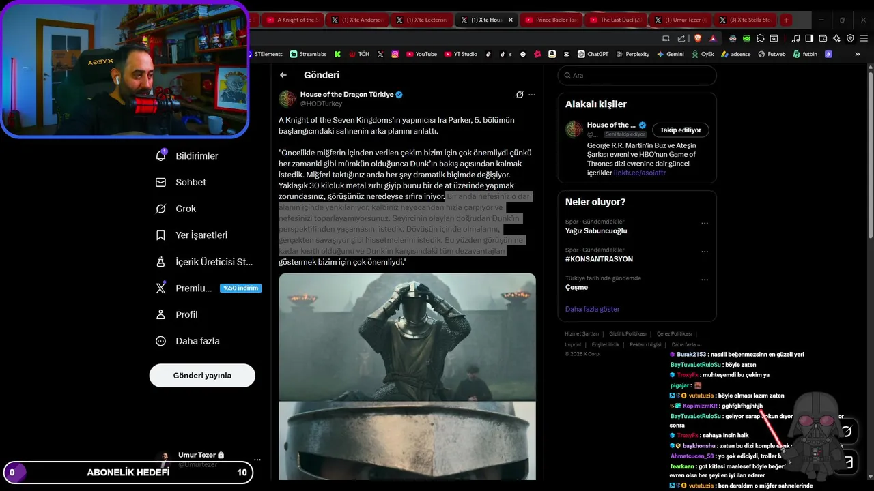Open trend Yağız Sabuncuoğlu
The image size is (874, 491).
[596, 230]
